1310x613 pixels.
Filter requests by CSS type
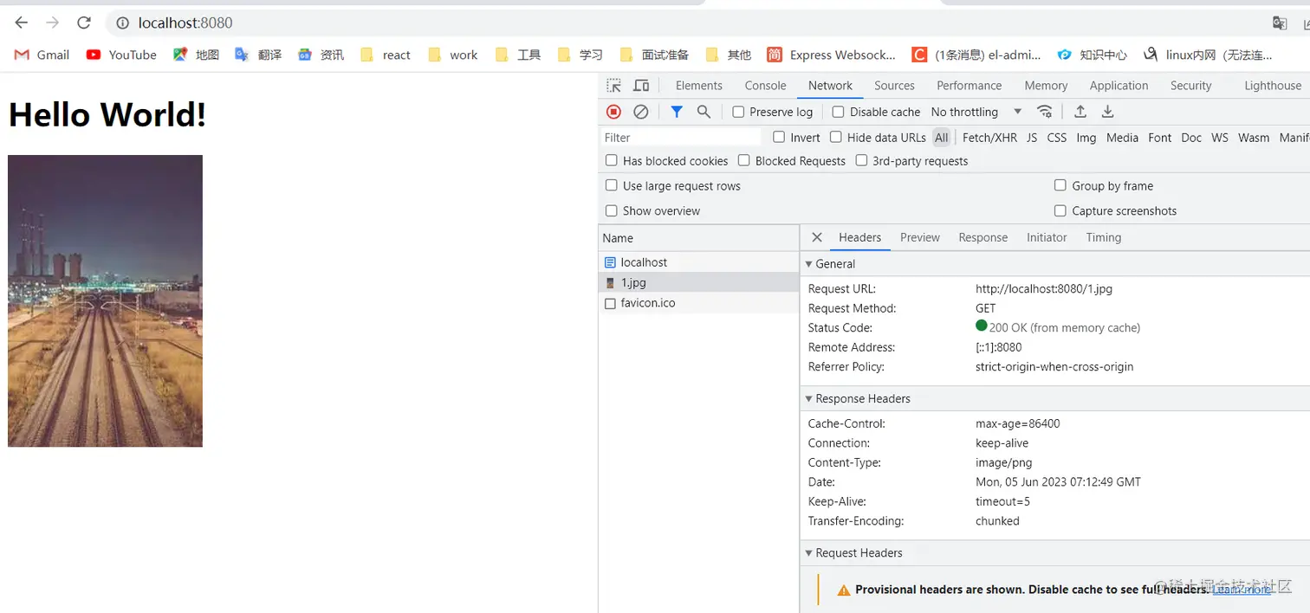[1056, 138]
